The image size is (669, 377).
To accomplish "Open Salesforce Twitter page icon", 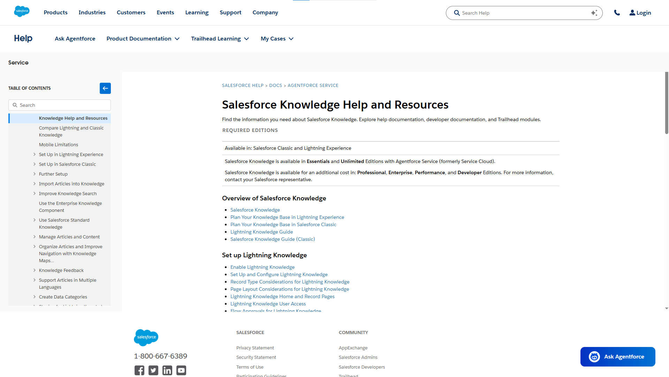I will [x=153, y=370].
